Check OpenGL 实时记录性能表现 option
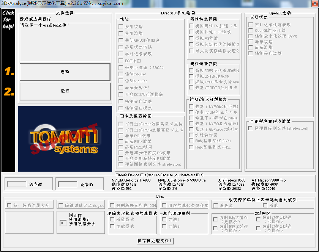Screen dimensions: 319x252 pyautogui.click(x=251, y=25)
